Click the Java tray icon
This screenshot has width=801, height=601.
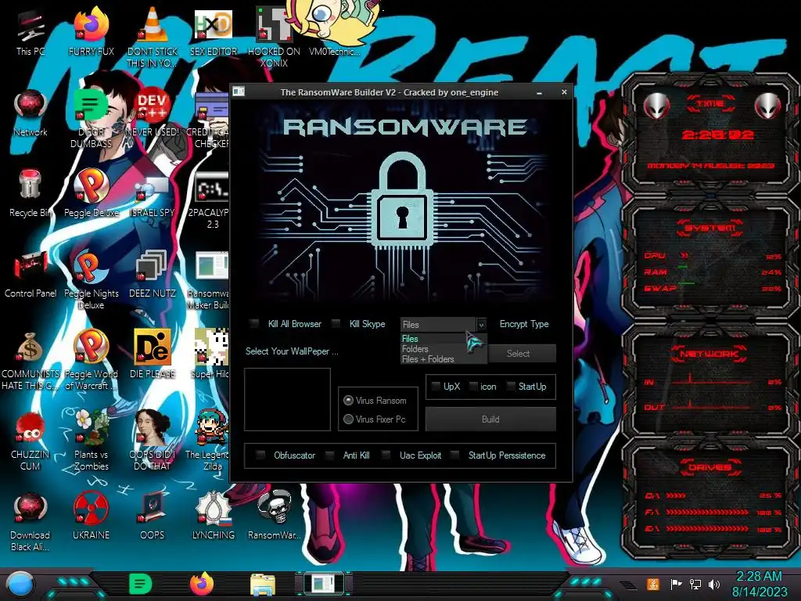click(x=652, y=584)
